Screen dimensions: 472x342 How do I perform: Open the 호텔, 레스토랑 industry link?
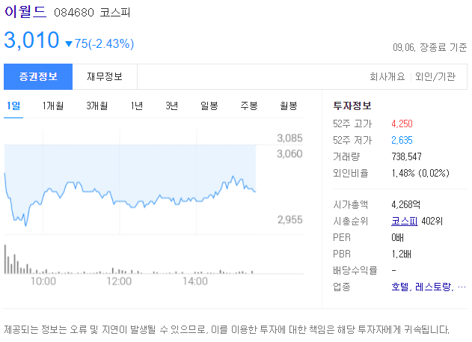pyautogui.click(x=429, y=287)
